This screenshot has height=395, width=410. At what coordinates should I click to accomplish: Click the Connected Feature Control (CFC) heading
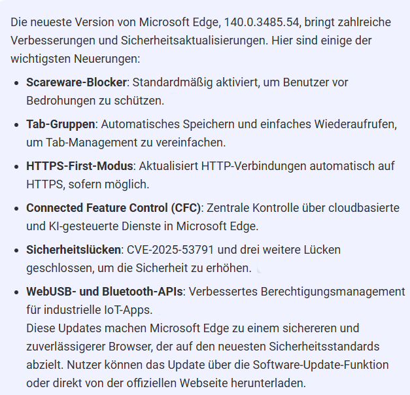tap(112, 207)
